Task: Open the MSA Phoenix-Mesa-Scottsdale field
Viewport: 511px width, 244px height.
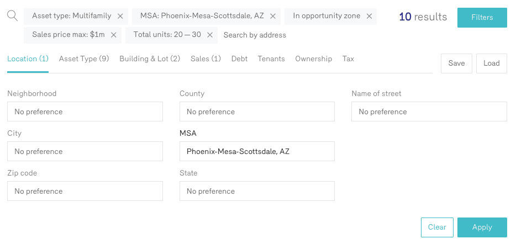Action: pyautogui.click(x=257, y=151)
